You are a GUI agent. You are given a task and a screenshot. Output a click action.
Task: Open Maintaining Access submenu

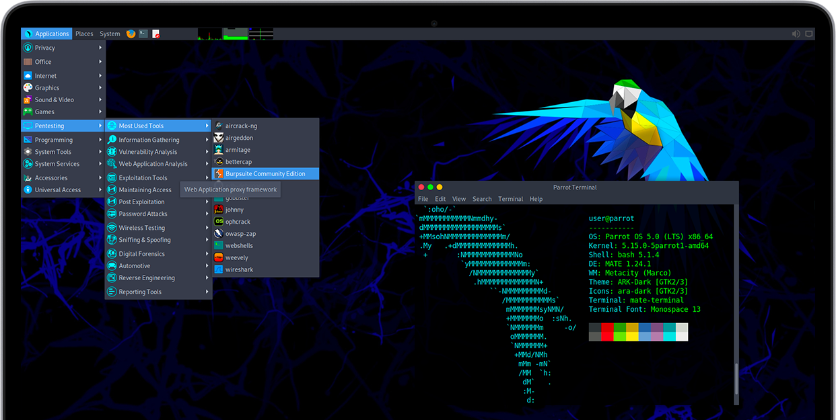click(x=143, y=190)
